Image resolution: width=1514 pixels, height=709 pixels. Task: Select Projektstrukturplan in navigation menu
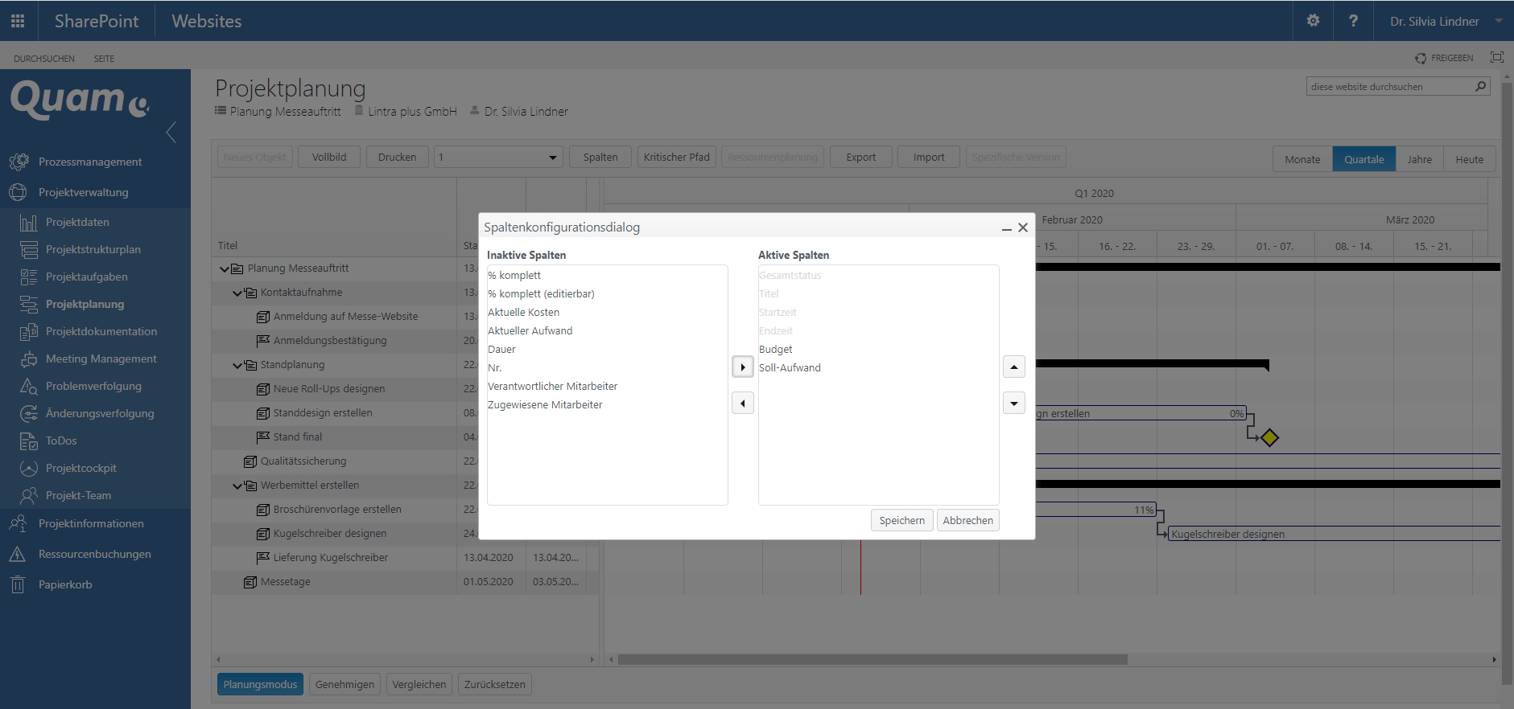pyautogui.click(x=93, y=249)
